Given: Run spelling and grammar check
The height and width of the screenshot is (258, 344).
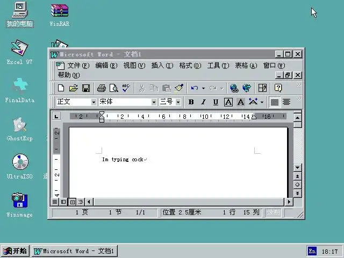Looking at the screenshot, I should pos(126,88).
